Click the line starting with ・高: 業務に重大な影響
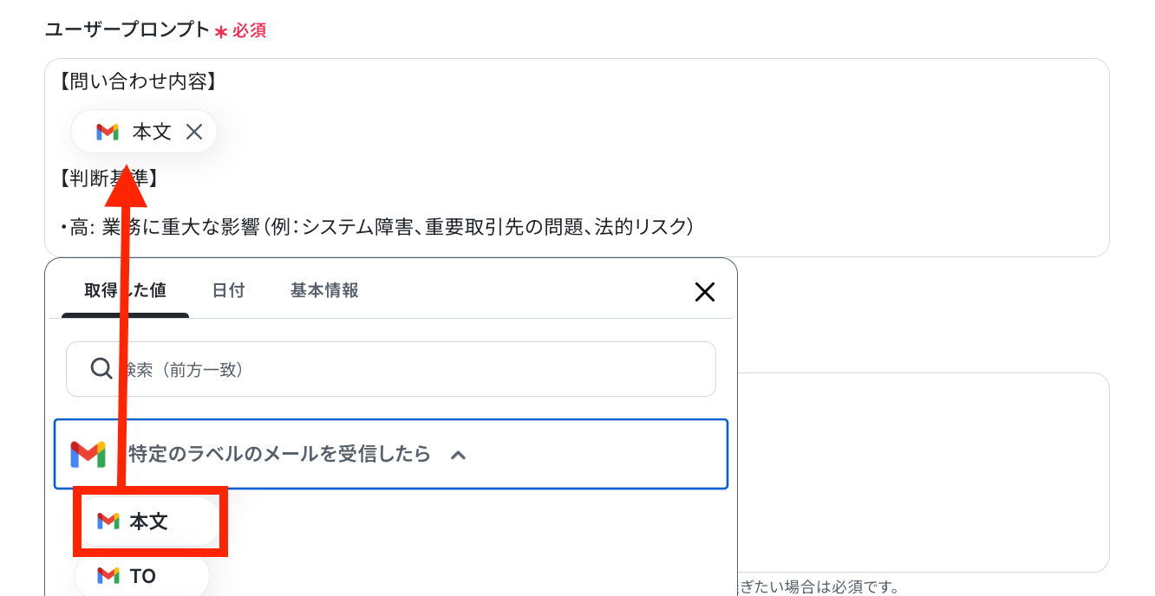 tap(377, 227)
